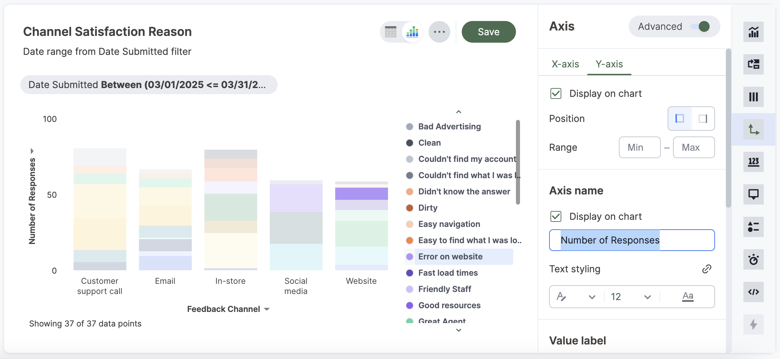The width and height of the screenshot is (780, 359).
Task: Click the Date Submitted filter pill
Action: pos(149,85)
